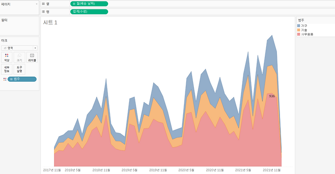Open the 세부 정보 (Detail) mark card

(7, 69)
